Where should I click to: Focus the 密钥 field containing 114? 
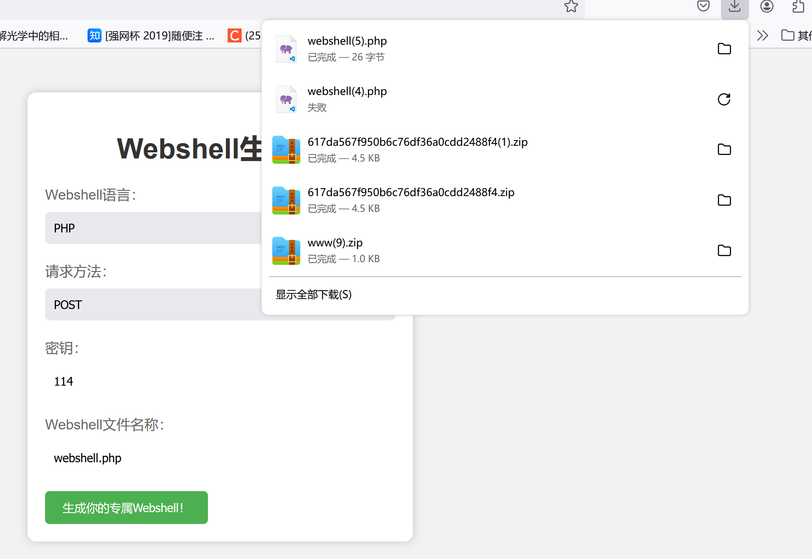coord(220,381)
